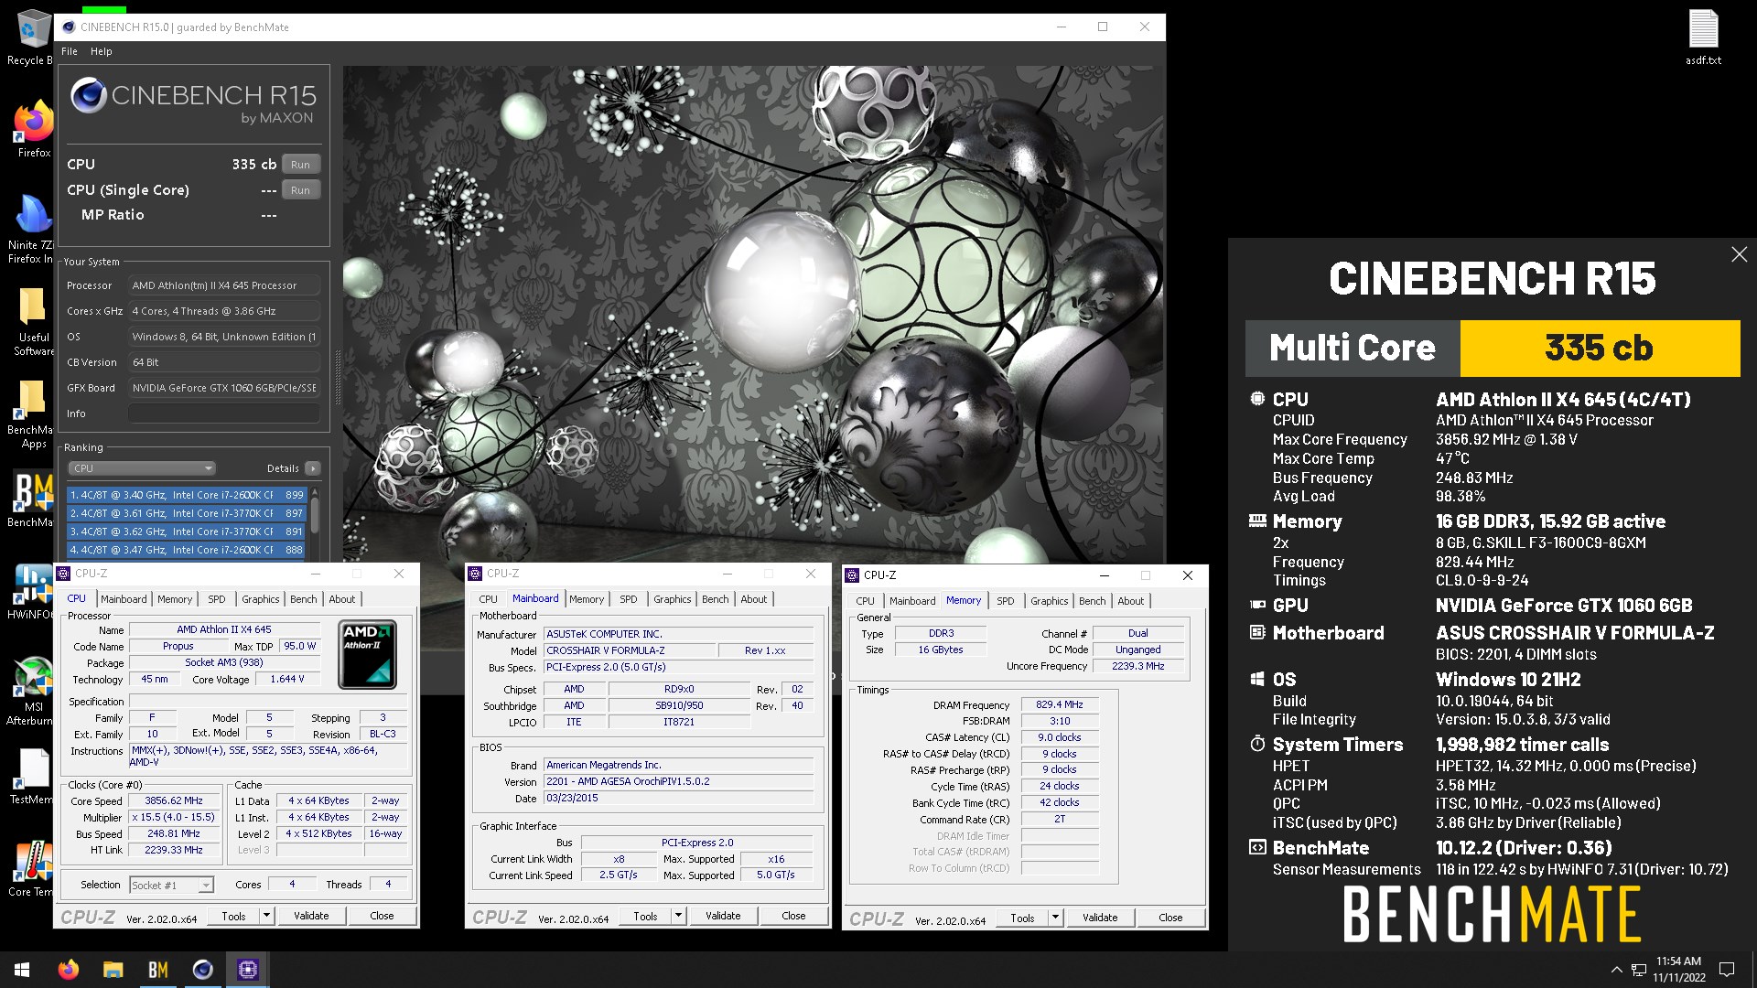Open Graphics tab in middle CPU-Z window
The height and width of the screenshot is (988, 1757).
click(x=673, y=599)
